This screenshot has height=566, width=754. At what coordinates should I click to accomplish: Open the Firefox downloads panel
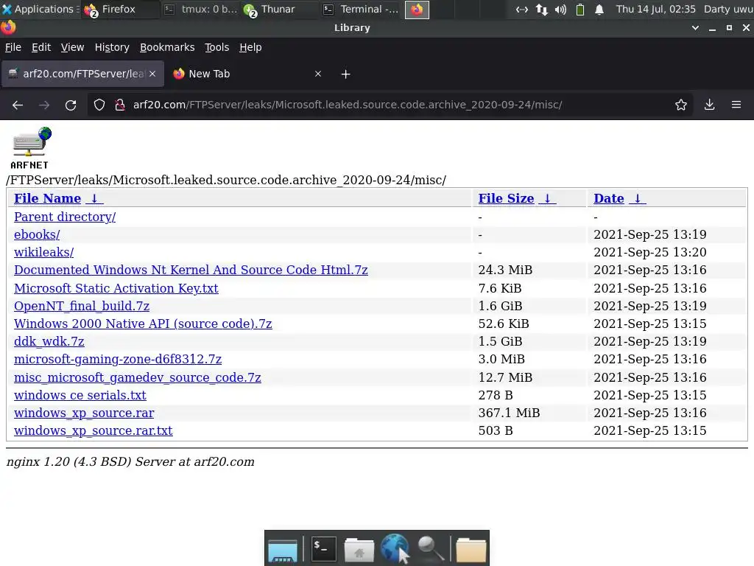pyautogui.click(x=709, y=105)
